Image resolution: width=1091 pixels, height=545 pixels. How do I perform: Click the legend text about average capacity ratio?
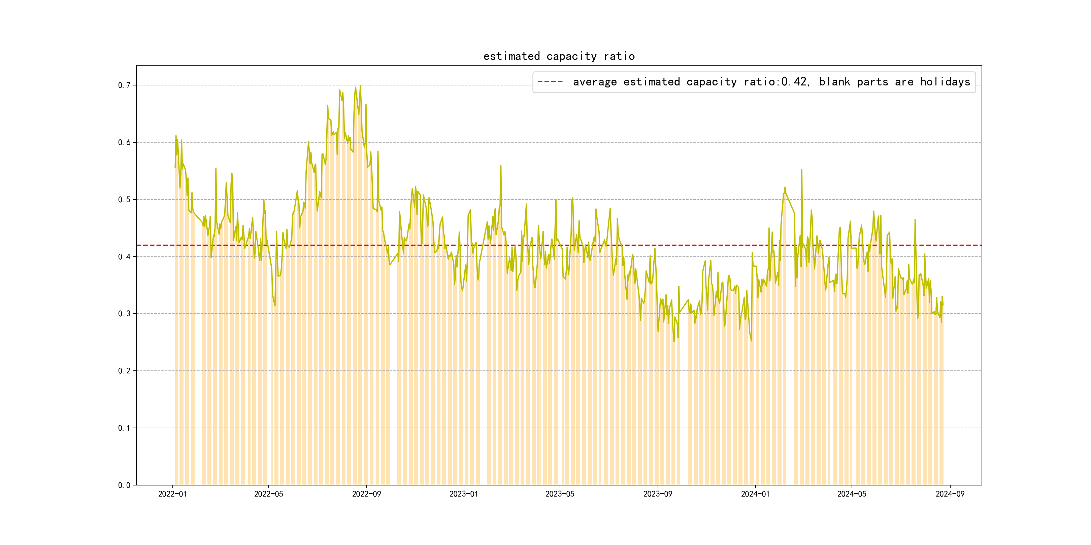pos(771,82)
